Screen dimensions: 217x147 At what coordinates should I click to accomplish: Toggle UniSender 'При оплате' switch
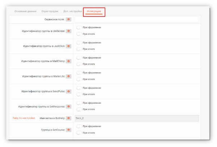click(x=79, y=34)
